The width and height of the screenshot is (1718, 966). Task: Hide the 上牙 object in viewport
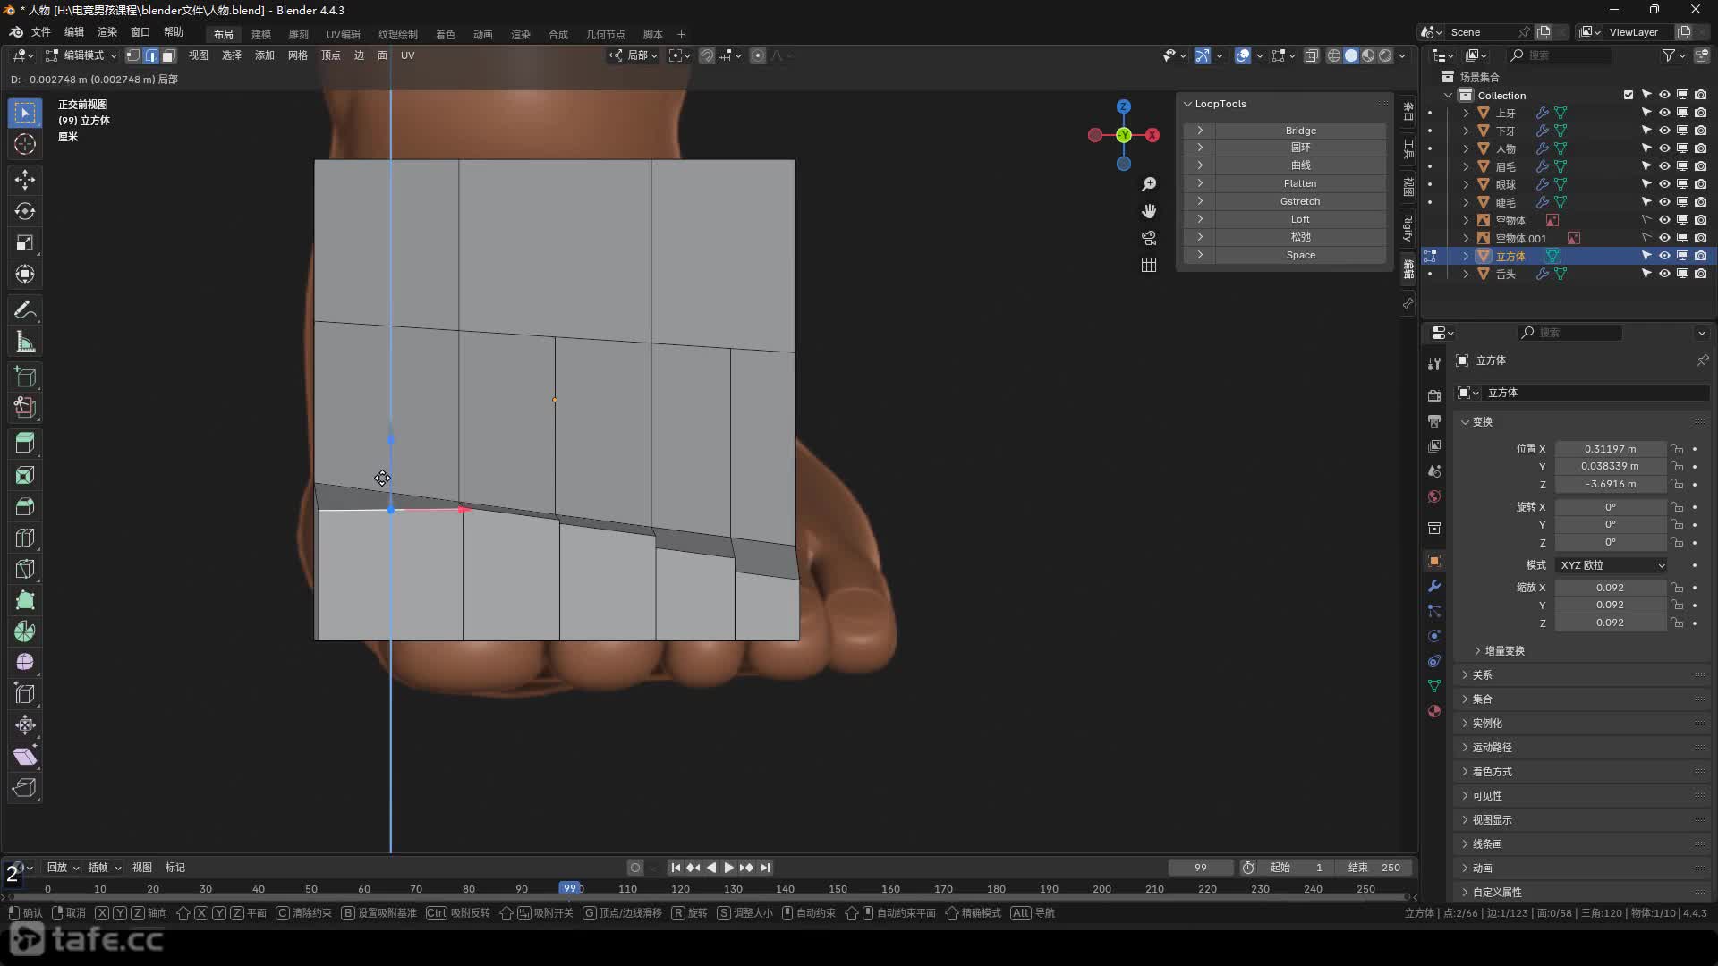click(1664, 113)
